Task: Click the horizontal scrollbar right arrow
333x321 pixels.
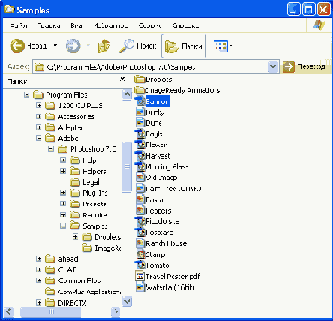Action: pyautogui.click(x=115, y=311)
